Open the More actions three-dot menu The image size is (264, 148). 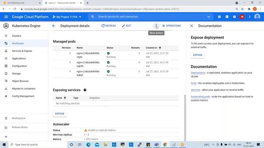(156, 25)
